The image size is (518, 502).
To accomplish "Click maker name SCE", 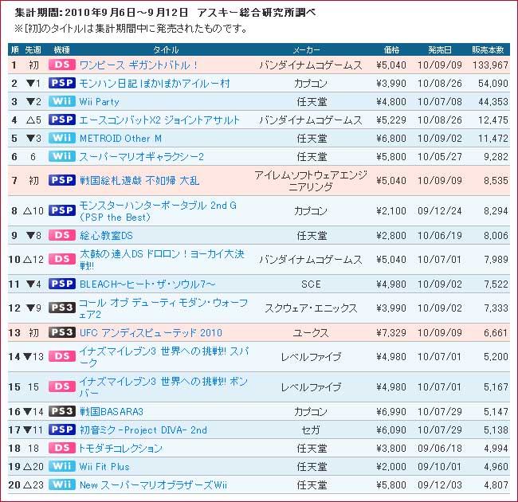I will (x=311, y=284).
